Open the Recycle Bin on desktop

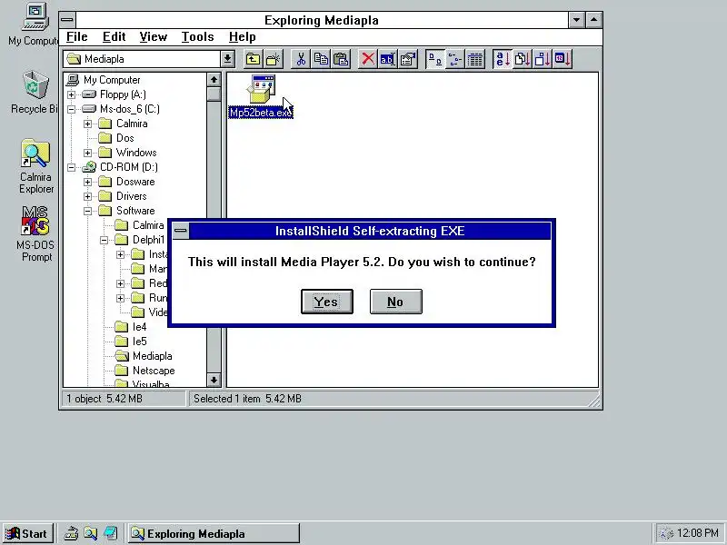point(35,84)
